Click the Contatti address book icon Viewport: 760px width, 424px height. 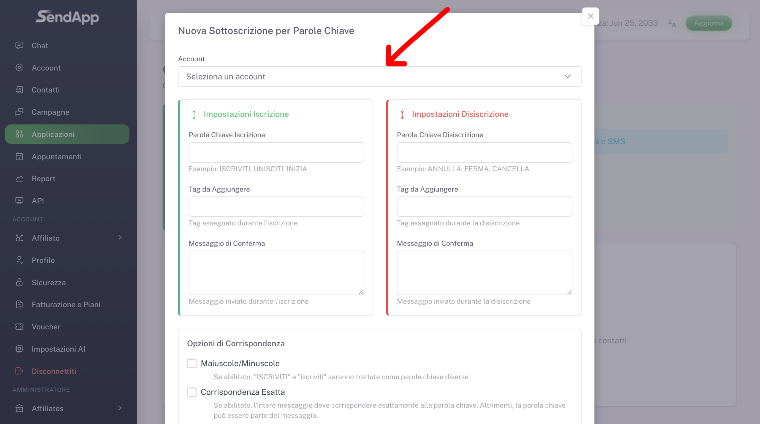pos(19,90)
